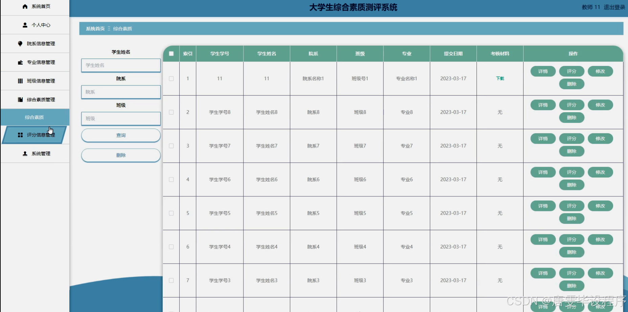The width and height of the screenshot is (628, 312).
Task: Click the 学生姓名 search input
Action: point(121,65)
